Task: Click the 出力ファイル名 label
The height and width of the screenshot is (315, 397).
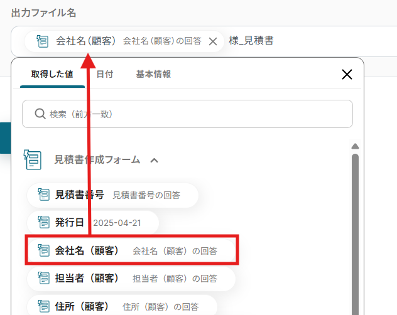Action: pyautogui.click(x=43, y=13)
